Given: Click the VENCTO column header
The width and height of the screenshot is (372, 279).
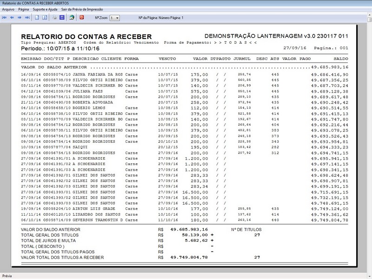Looking at the screenshot, I should (167, 59).
